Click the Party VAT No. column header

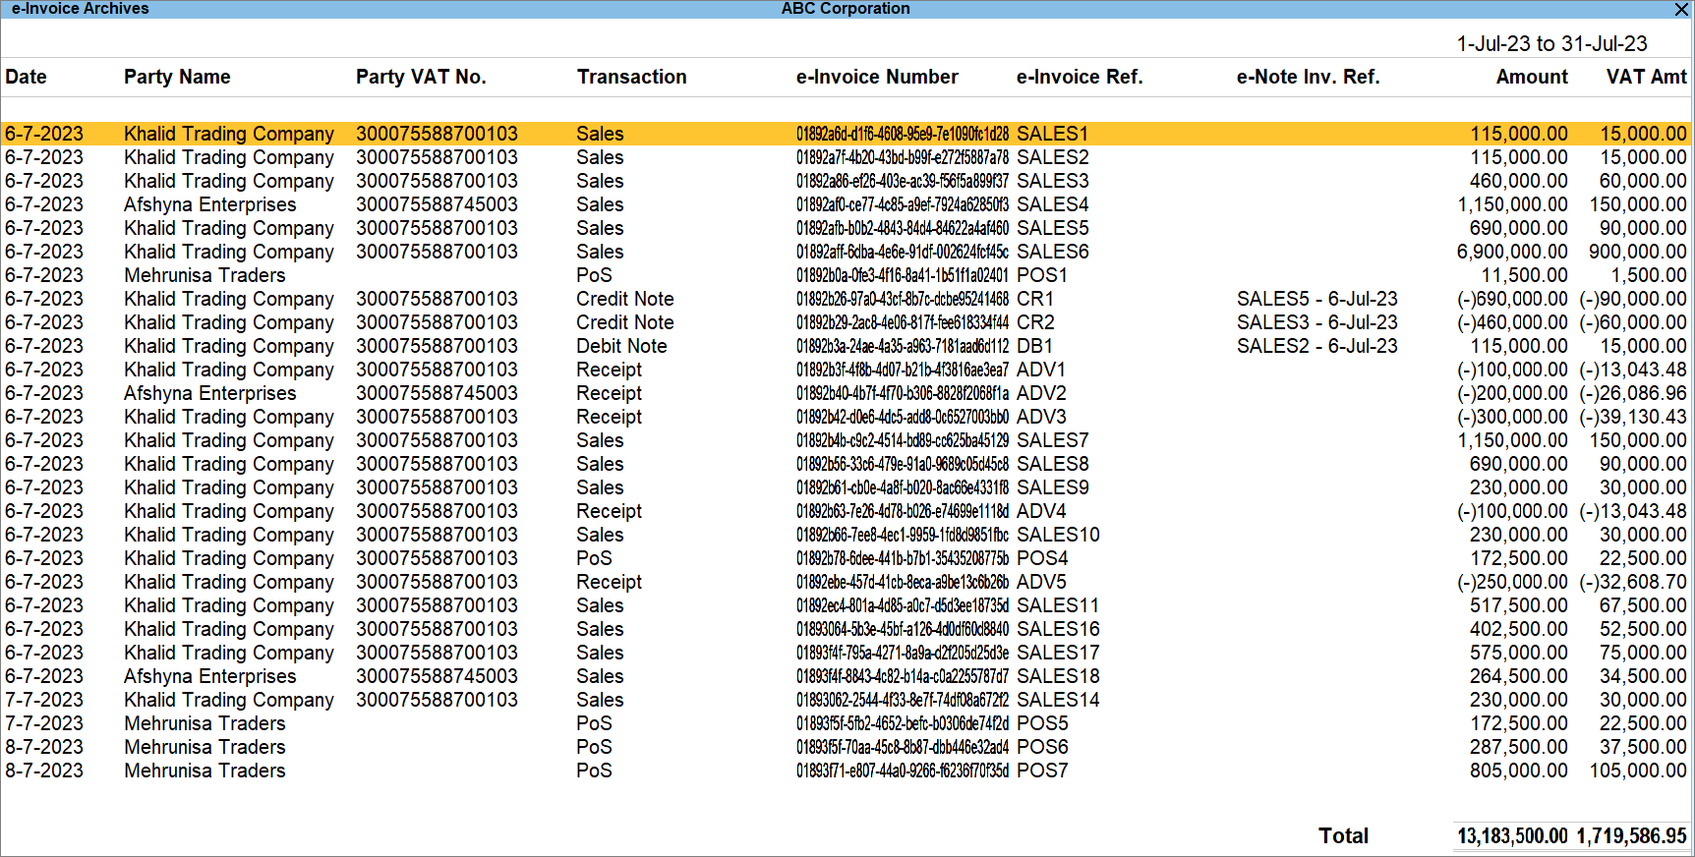pyautogui.click(x=421, y=77)
